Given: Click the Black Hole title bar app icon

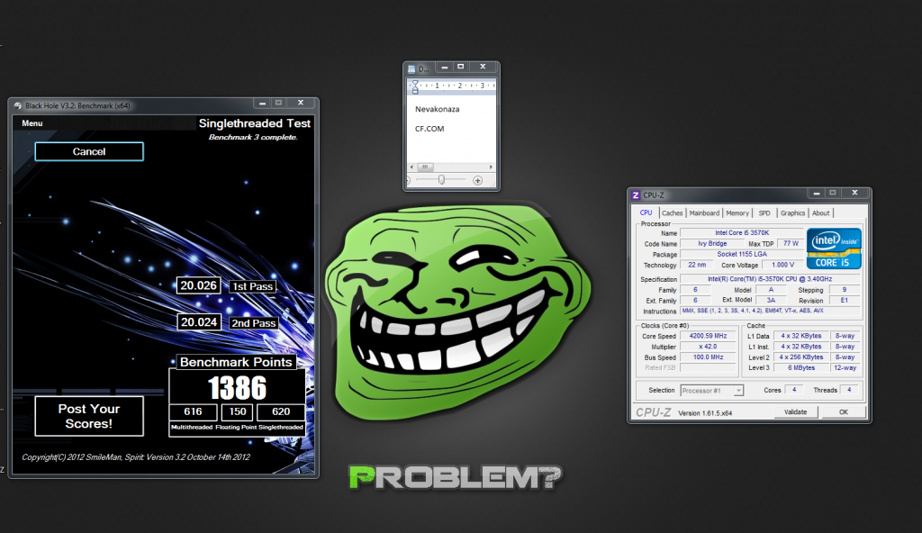Looking at the screenshot, I should click(18, 106).
